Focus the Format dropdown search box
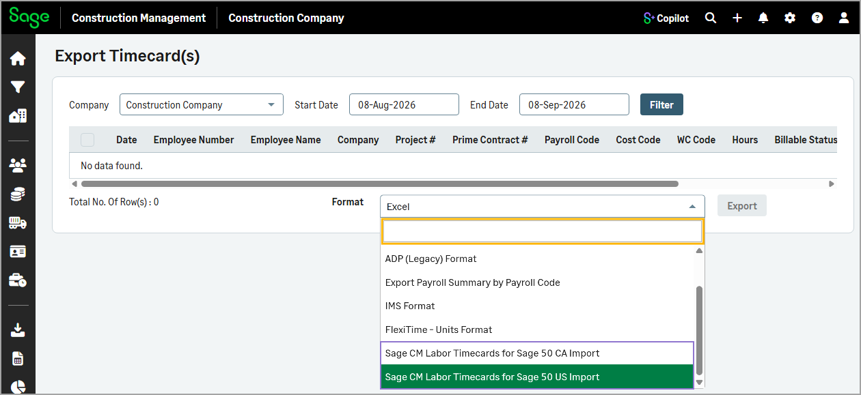The image size is (861, 395). coord(542,231)
